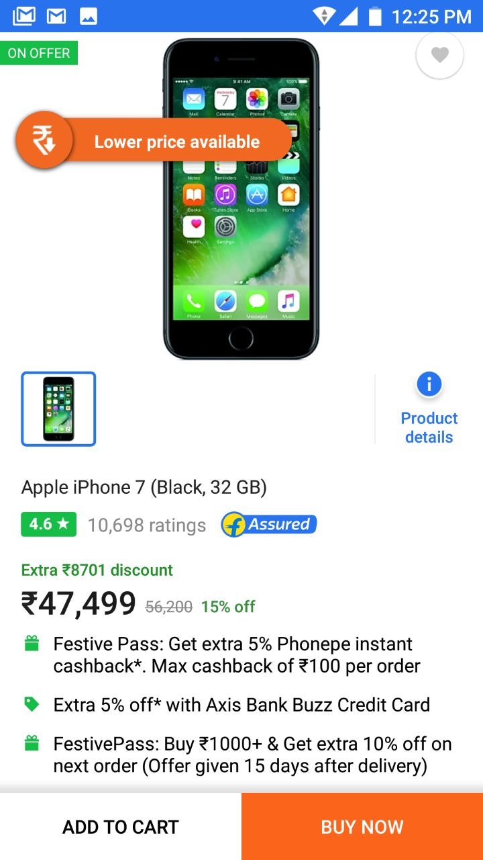Tap the tag icon beside Axis Bank offer
The height and width of the screenshot is (860, 483).
[x=32, y=704]
